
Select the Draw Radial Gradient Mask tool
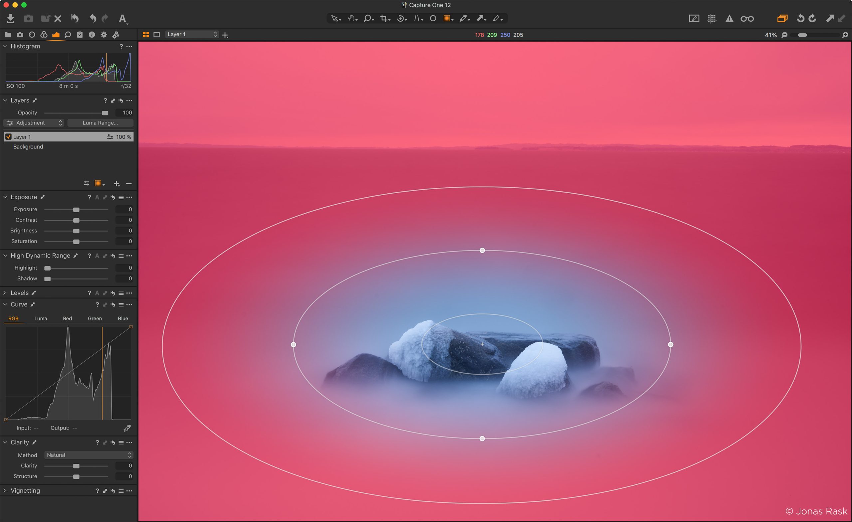point(447,18)
